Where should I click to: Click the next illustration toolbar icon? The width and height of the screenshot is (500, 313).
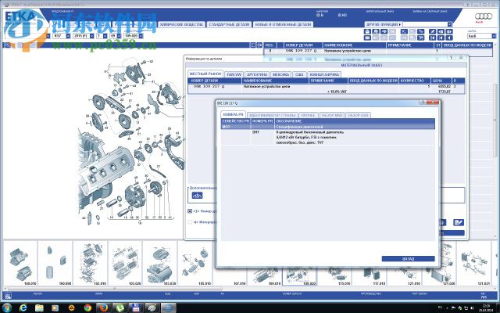click(449, 31)
